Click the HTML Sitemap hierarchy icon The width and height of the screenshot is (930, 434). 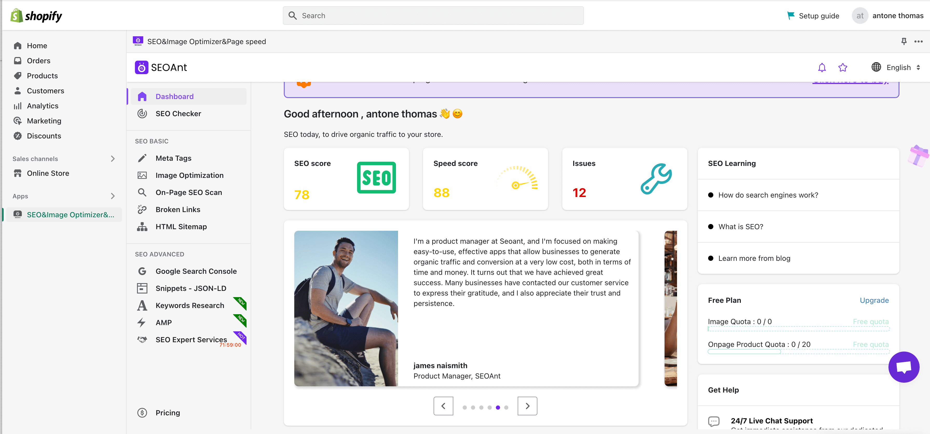pyautogui.click(x=142, y=227)
